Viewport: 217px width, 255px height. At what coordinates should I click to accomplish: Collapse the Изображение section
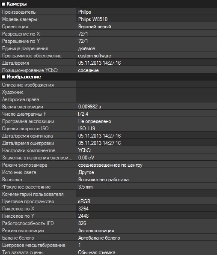click(3, 77)
